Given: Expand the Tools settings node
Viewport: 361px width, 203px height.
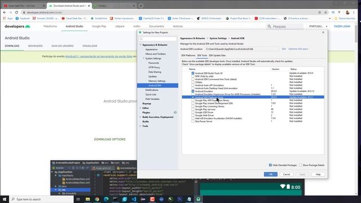Looking at the screenshot, I should pyautogui.click(x=140, y=126).
